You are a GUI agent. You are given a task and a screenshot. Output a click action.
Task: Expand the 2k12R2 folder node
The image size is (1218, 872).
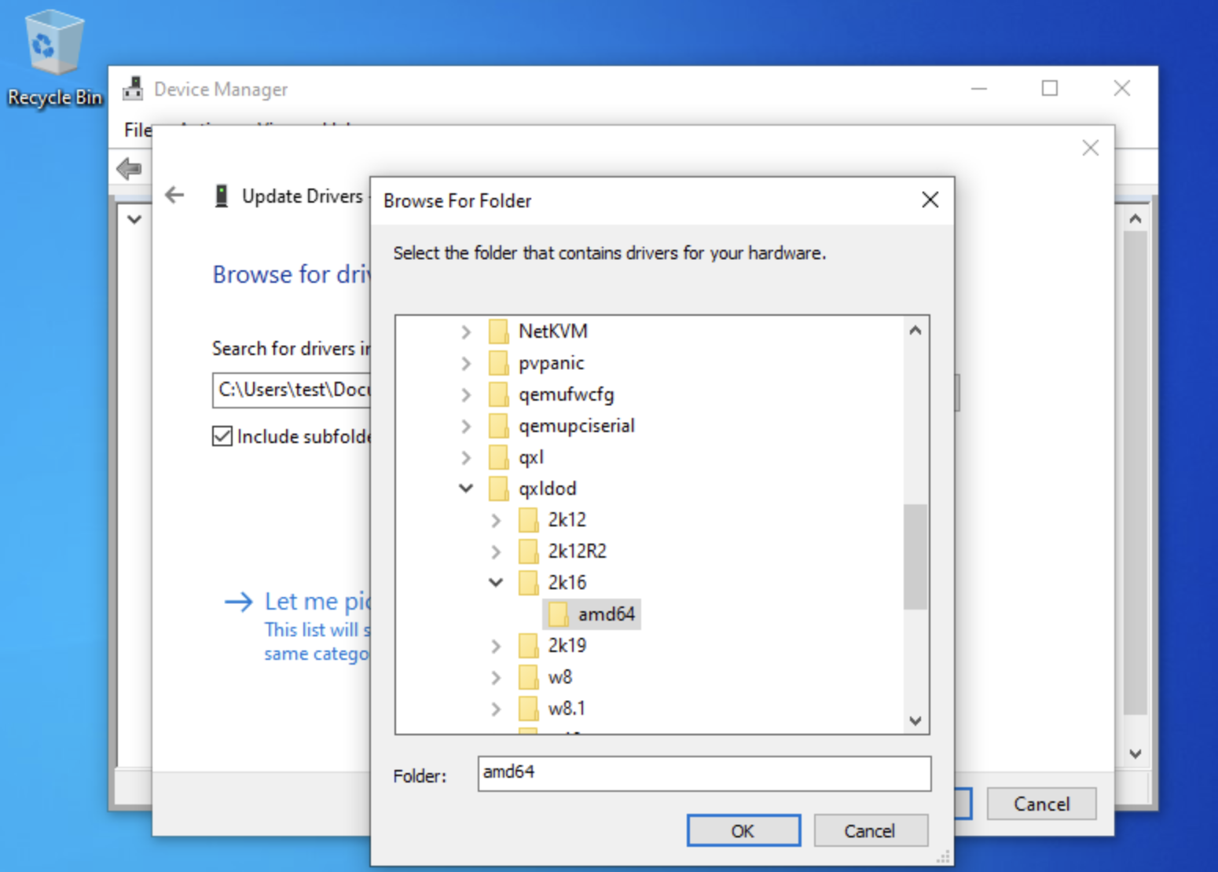[496, 551]
